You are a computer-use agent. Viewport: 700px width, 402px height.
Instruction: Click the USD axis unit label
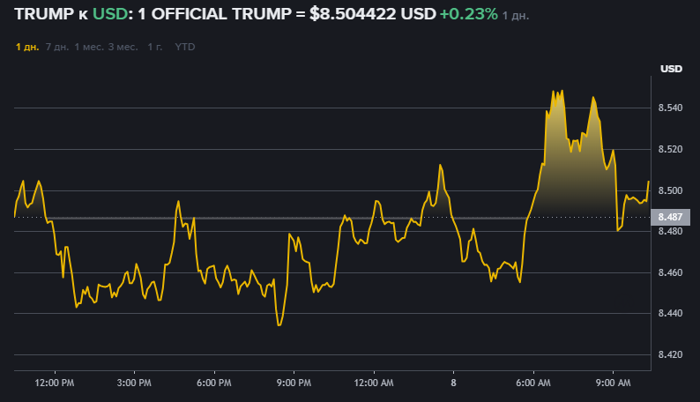[x=672, y=69]
